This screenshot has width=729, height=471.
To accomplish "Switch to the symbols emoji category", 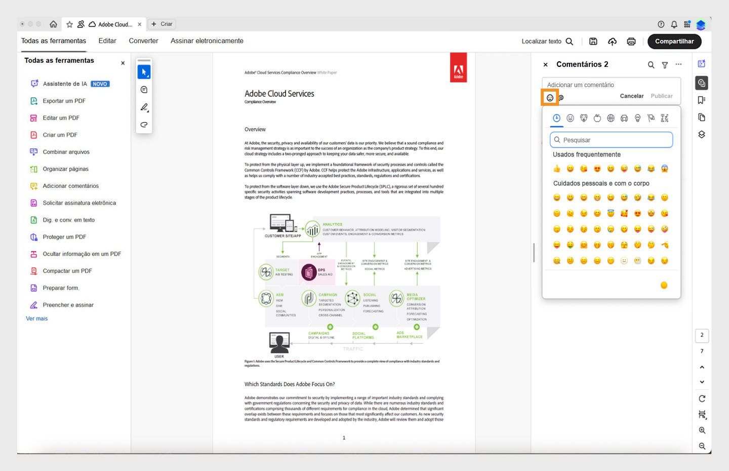I will [665, 119].
